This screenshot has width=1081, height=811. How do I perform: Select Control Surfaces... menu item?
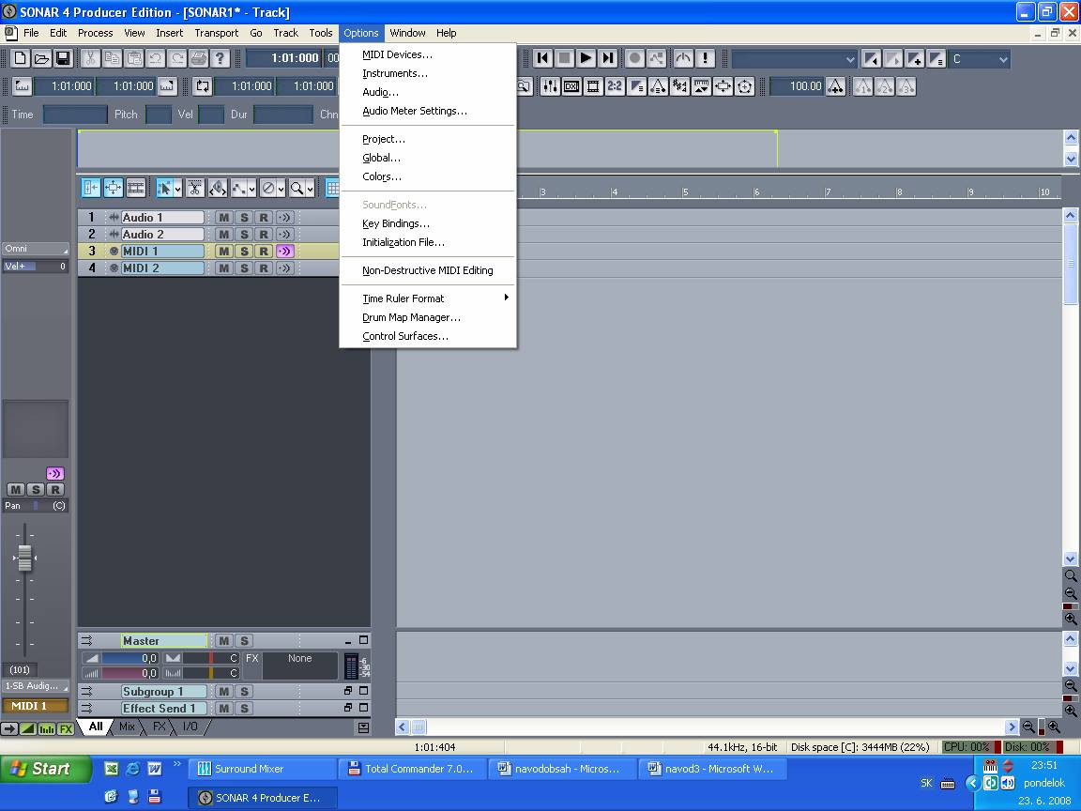[x=428, y=337]
